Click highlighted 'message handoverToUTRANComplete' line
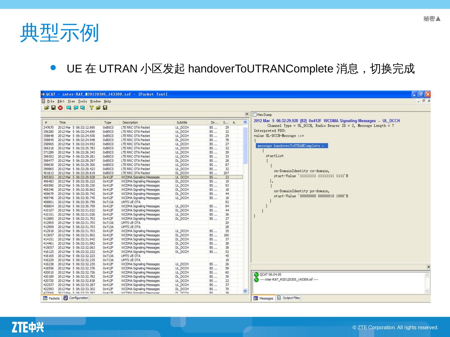The height and width of the screenshot is (337, 450). [292, 146]
